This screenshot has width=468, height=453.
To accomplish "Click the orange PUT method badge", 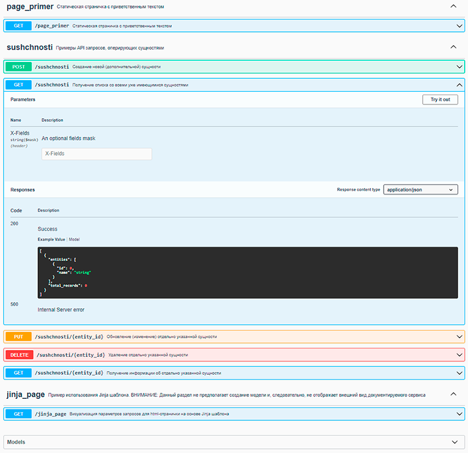I will [x=19, y=336].
